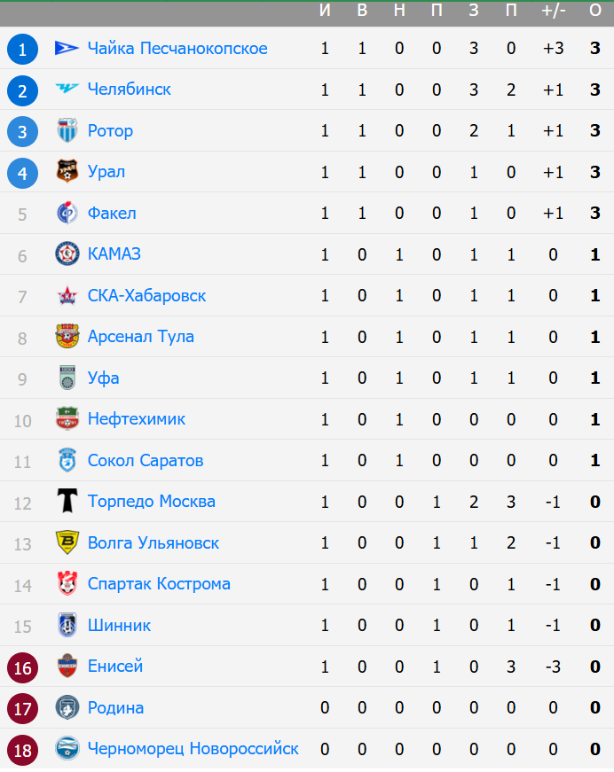
Task: Click the Челябинск club logo icon
Action: click(x=67, y=90)
